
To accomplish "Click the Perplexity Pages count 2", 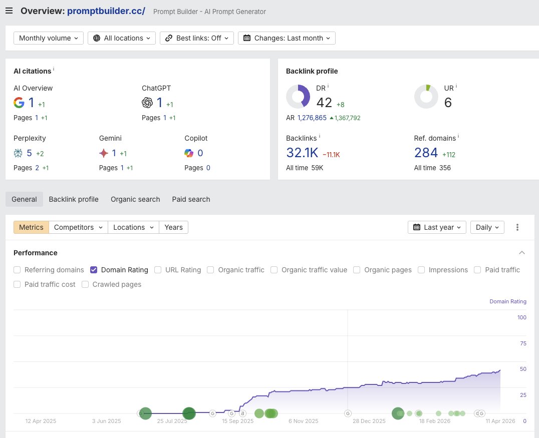I will [37, 168].
